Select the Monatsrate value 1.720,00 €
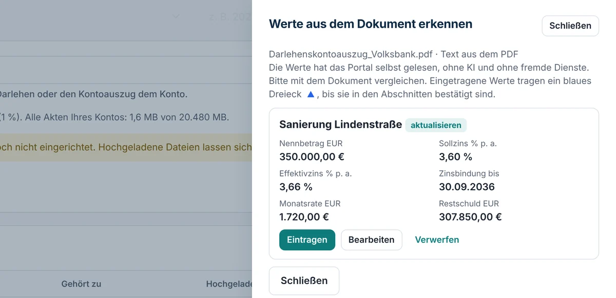This screenshot has width=616, height=298. (304, 216)
